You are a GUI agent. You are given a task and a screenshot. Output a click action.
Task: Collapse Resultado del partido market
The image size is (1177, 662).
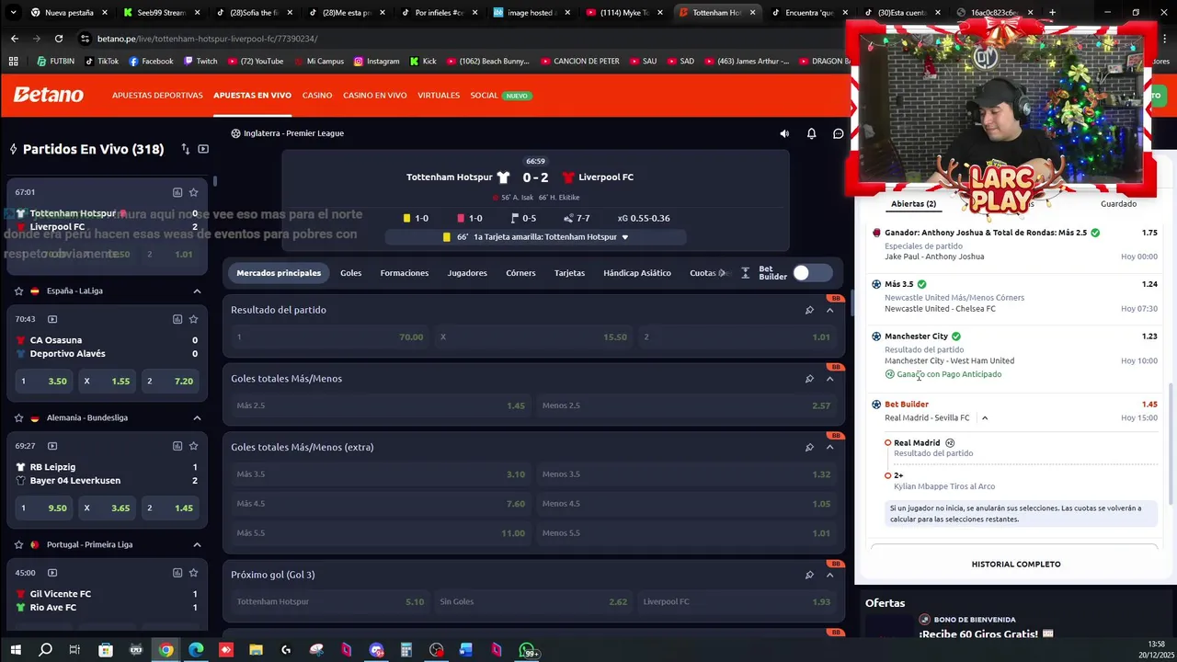click(x=829, y=310)
